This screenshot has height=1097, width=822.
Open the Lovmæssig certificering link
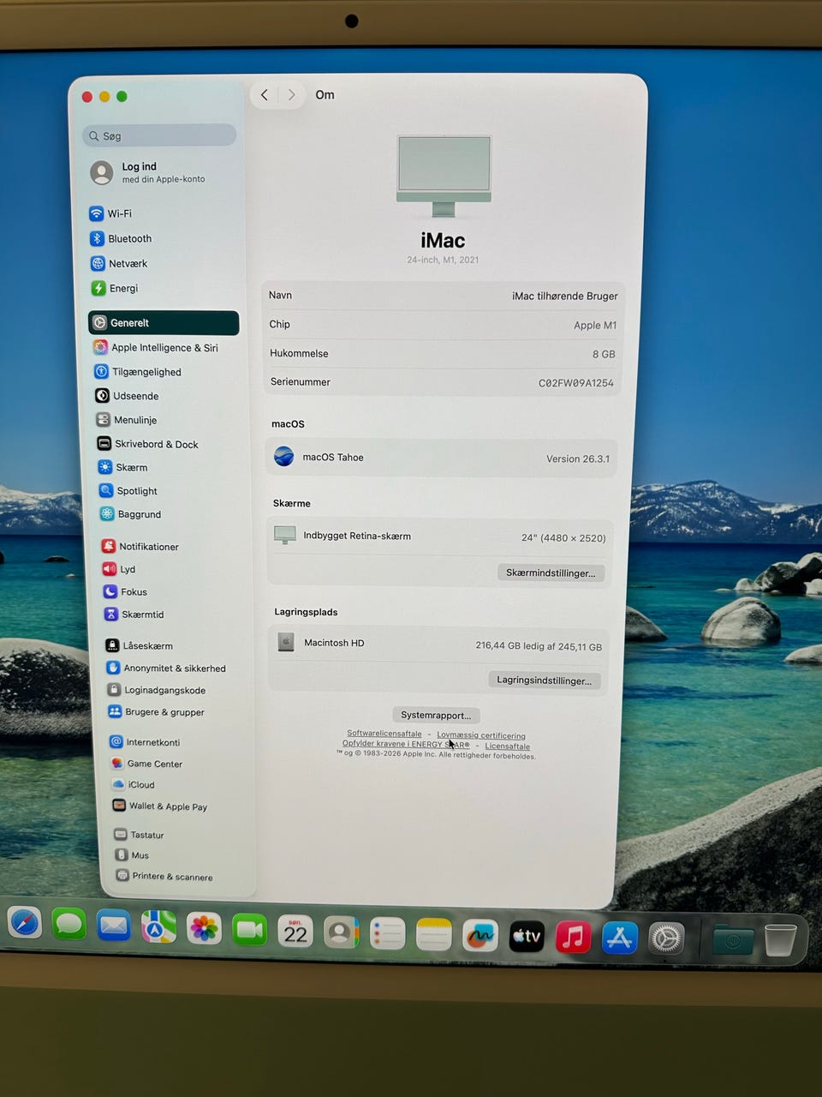(x=481, y=735)
